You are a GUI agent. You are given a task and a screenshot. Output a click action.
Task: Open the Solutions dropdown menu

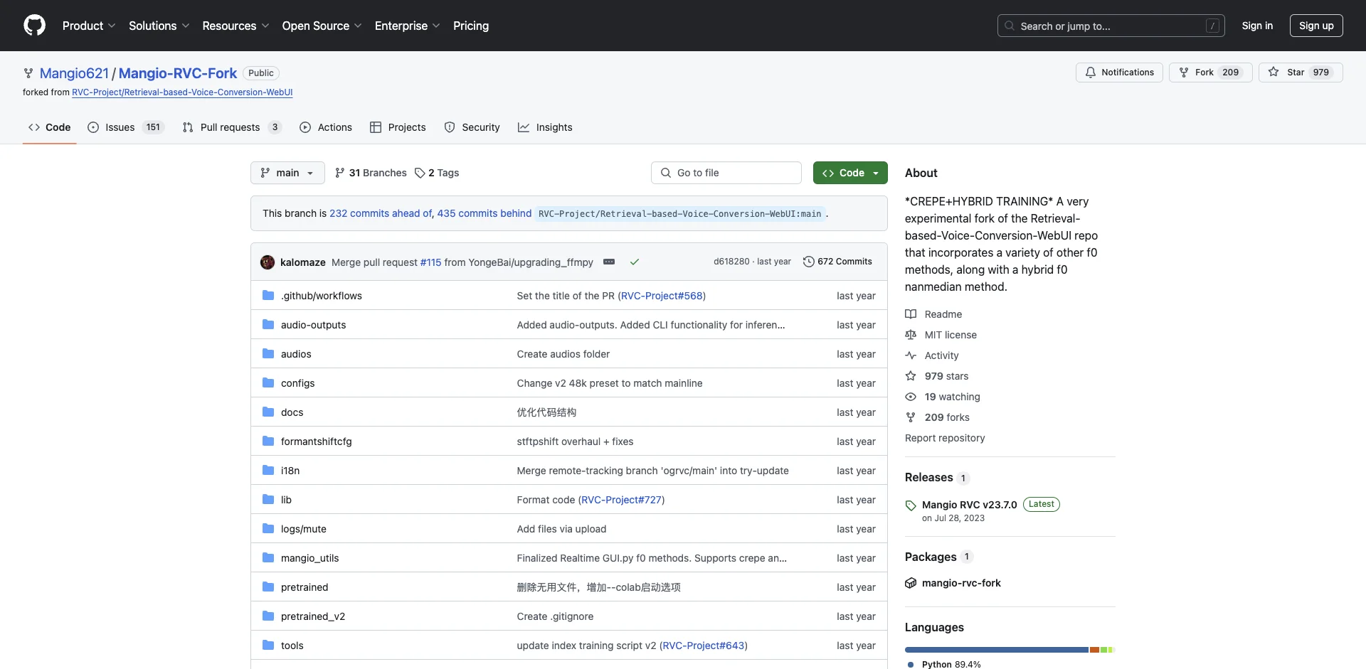pos(159,26)
